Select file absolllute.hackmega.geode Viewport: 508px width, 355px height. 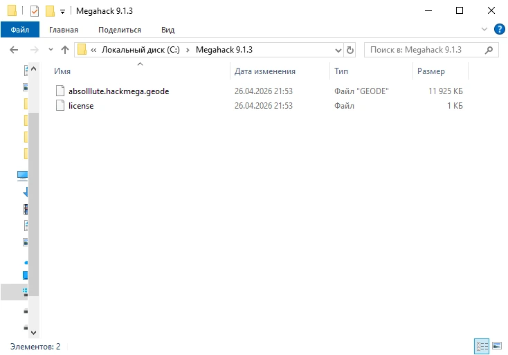point(118,91)
